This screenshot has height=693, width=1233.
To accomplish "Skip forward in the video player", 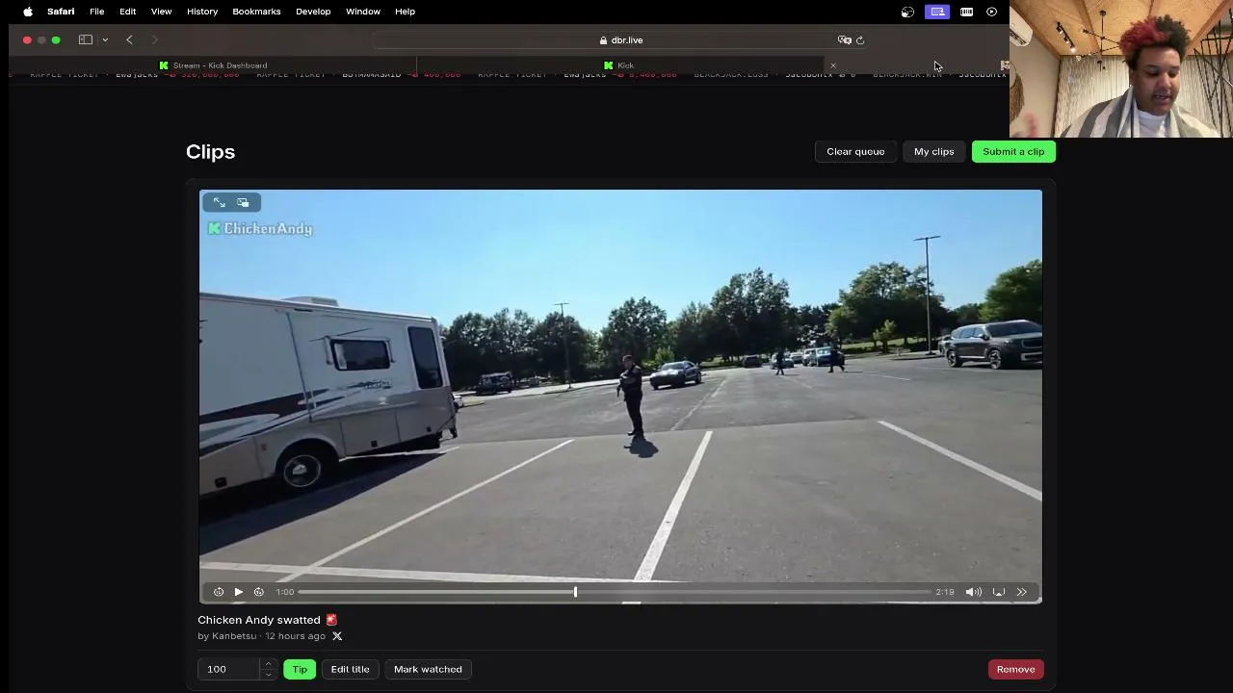I will pos(258,592).
